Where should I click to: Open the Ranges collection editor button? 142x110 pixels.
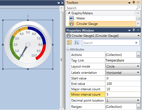pyautogui.click(x=138, y=107)
